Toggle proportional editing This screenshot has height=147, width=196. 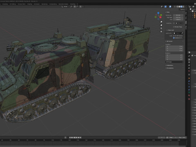[80, 7]
